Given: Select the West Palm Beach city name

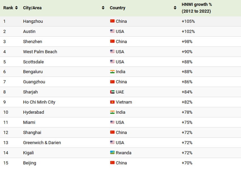Looking at the screenshot, I should coord(40,52).
